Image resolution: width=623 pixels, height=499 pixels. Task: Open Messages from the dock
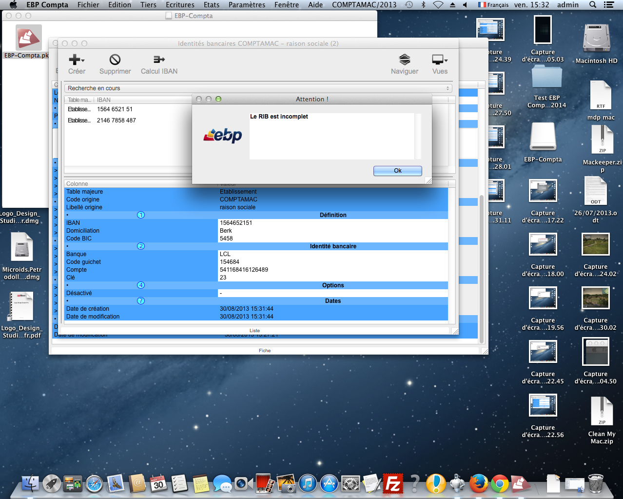[222, 484]
